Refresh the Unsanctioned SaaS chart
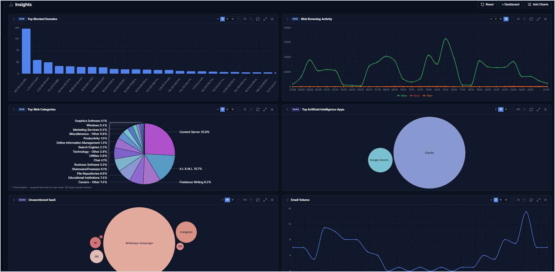The height and width of the screenshot is (272, 555). pos(258,200)
